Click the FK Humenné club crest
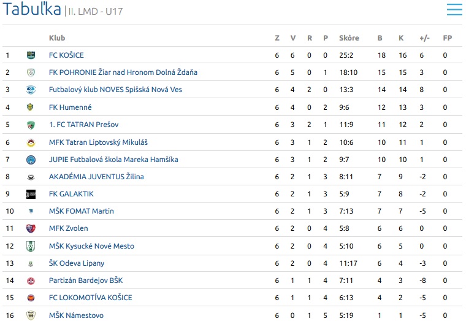This screenshot has width=466, height=321. coord(30,107)
